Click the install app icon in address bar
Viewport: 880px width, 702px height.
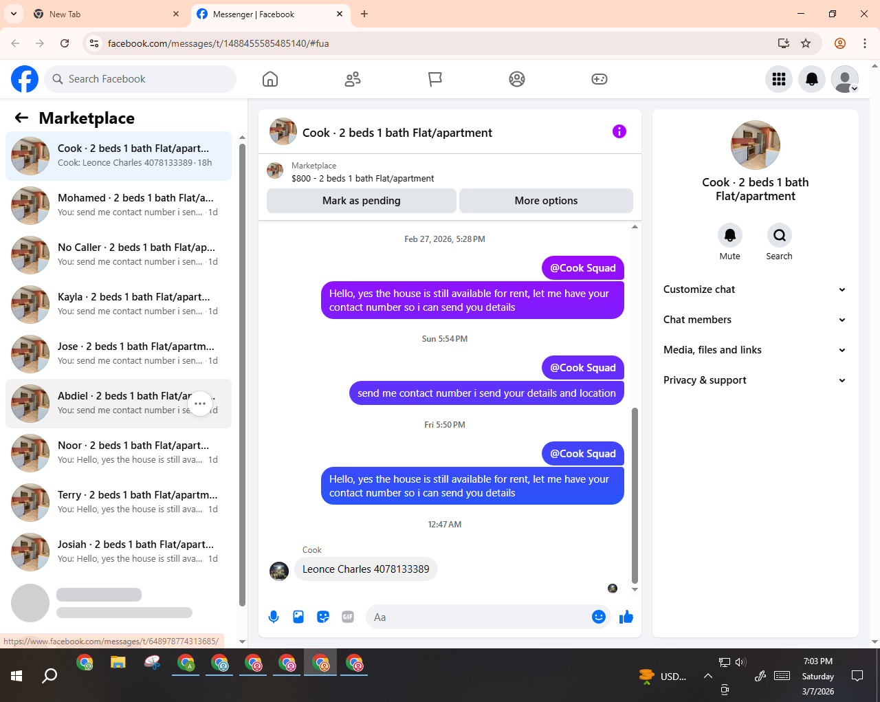coord(784,43)
